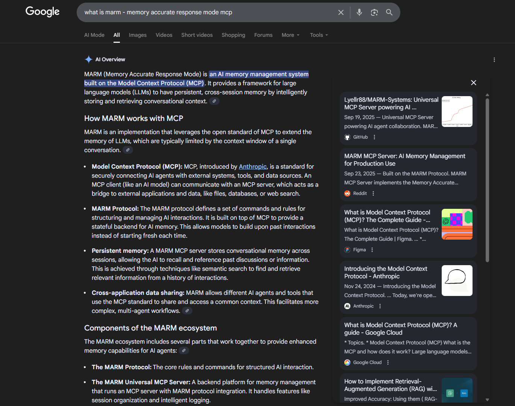The height and width of the screenshot is (406, 515).
Task: Clear the search query with the X icon
Action: pos(341,12)
